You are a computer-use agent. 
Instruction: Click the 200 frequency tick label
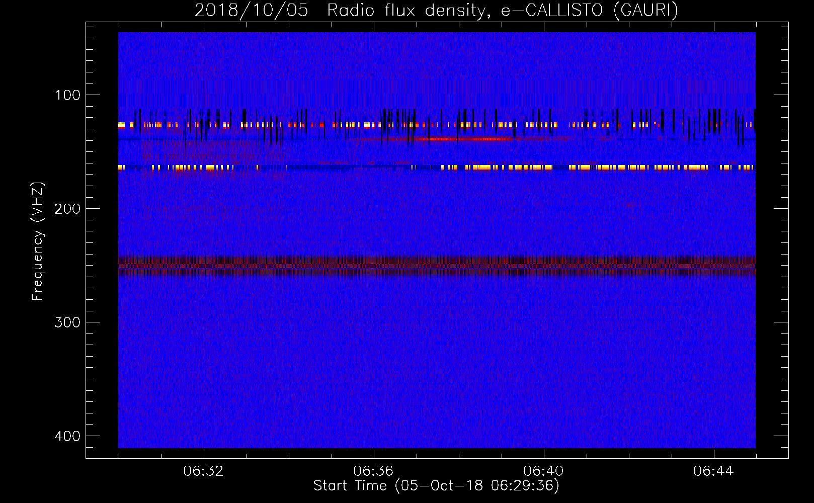(x=67, y=209)
